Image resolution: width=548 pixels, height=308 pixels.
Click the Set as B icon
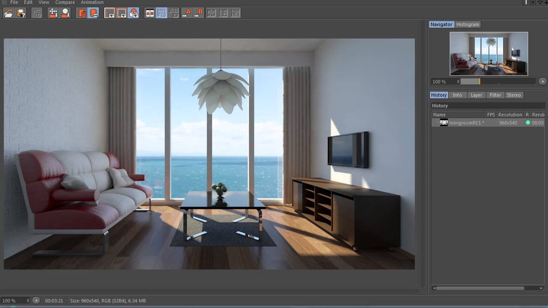pyautogui.click(x=199, y=13)
